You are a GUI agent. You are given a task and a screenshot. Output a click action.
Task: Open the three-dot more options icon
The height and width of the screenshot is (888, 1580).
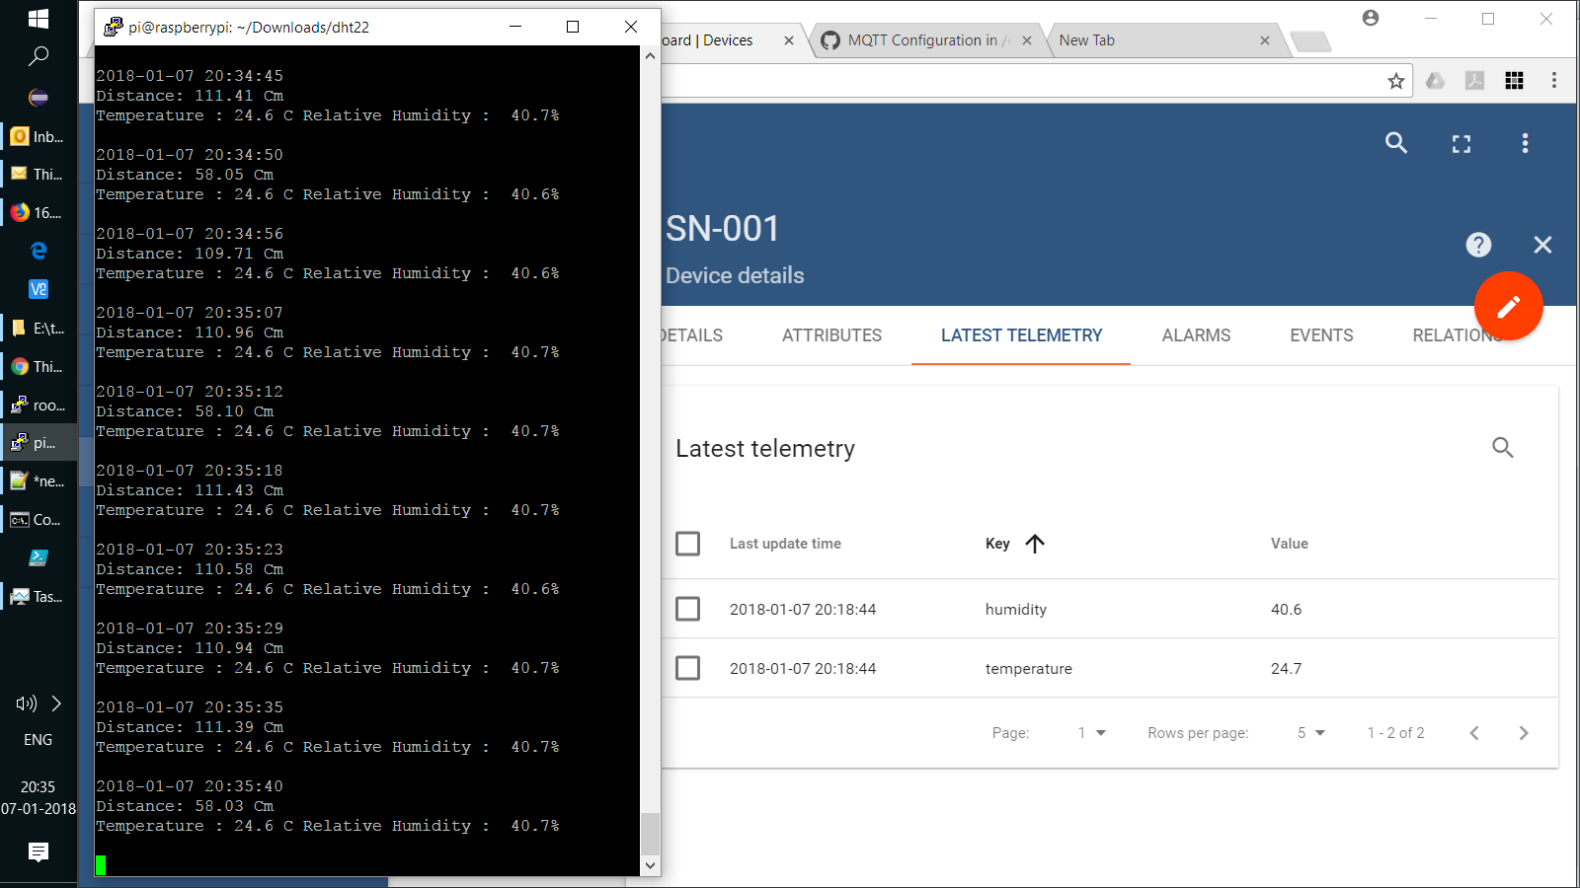[1526, 143]
